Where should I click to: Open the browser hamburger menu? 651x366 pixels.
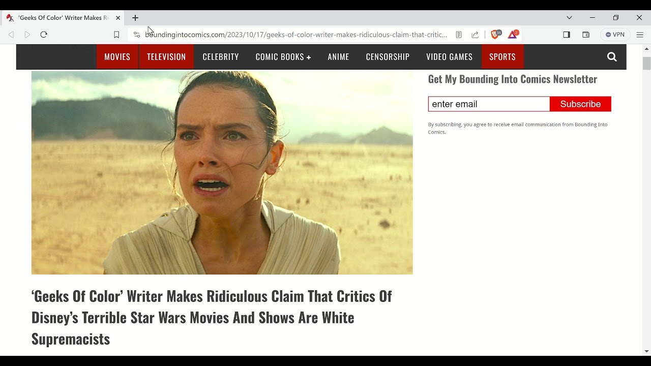640,35
